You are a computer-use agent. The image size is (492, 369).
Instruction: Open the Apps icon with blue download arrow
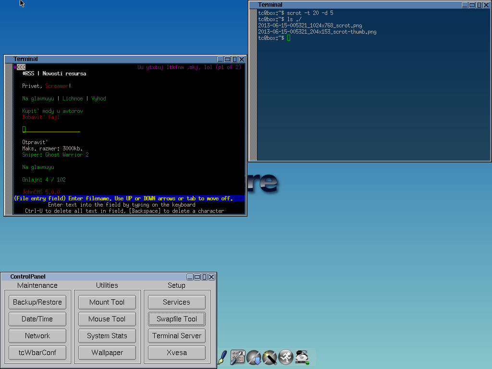(x=254, y=357)
